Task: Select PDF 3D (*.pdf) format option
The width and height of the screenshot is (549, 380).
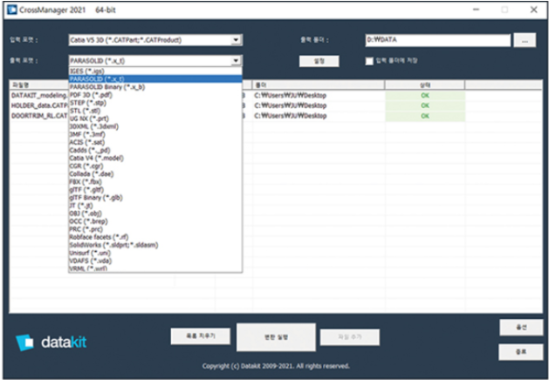Action: coord(155,95)
